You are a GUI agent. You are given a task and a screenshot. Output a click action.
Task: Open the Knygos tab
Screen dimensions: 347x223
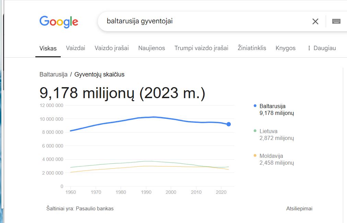286,48
